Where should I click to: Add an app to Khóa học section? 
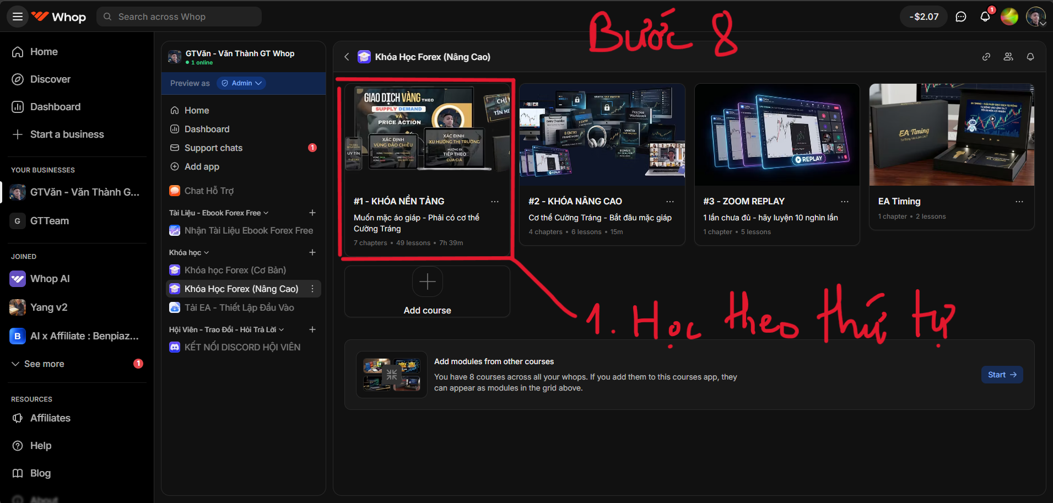pyautogui.click(x=312, y=252)
